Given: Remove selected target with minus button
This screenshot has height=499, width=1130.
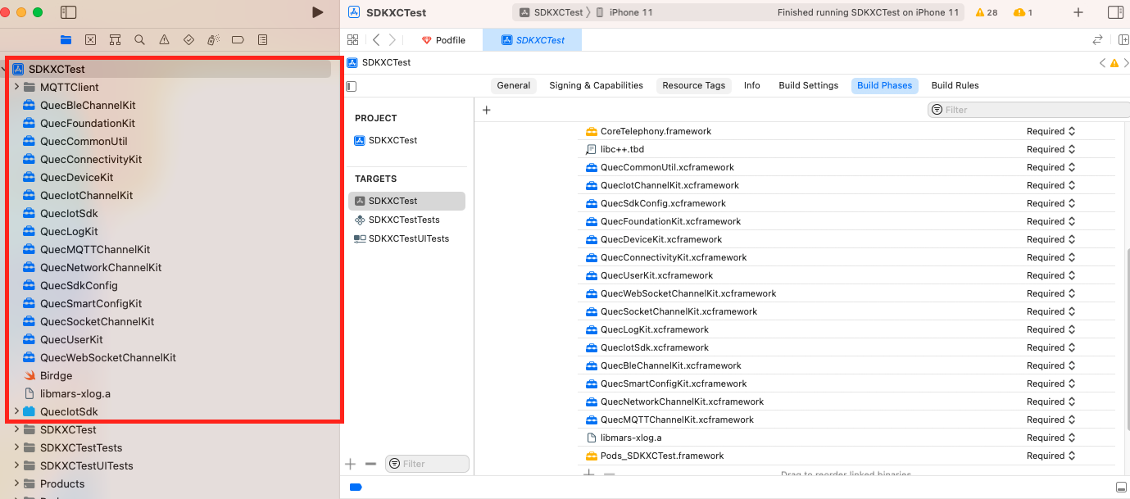Looking at the screenshot, I should [370, 464].
